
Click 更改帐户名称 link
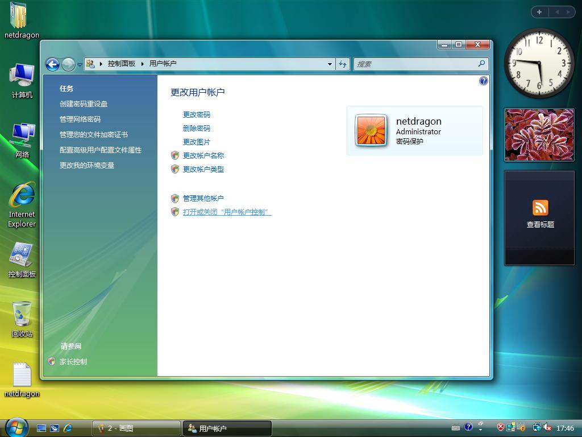(203, 156)
